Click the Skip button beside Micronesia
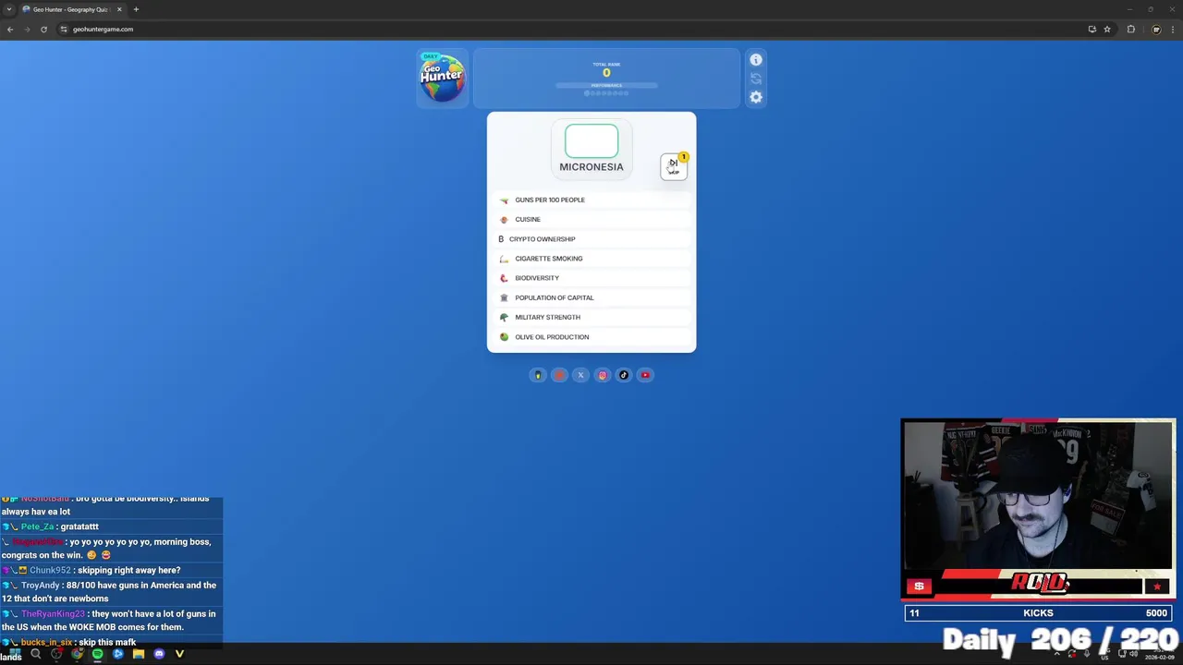 click(674, 166)
